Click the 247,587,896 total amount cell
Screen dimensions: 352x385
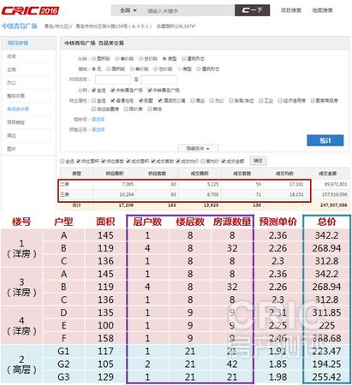coord(333,205)
